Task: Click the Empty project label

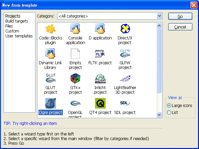Action: coord(75,65)
